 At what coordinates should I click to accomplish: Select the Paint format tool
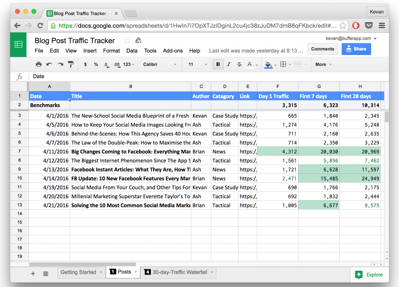71,64
